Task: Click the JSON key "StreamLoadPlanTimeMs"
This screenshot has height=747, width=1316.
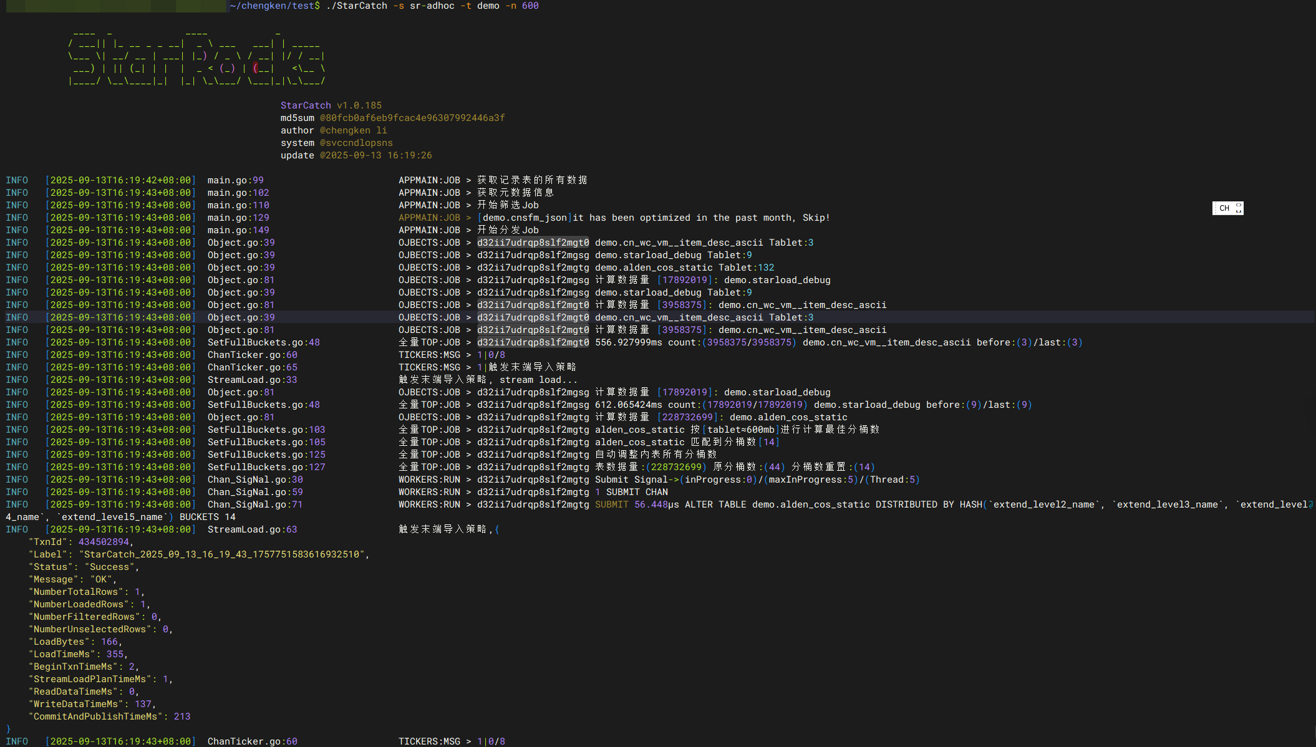Action: [x=90, y=679]
